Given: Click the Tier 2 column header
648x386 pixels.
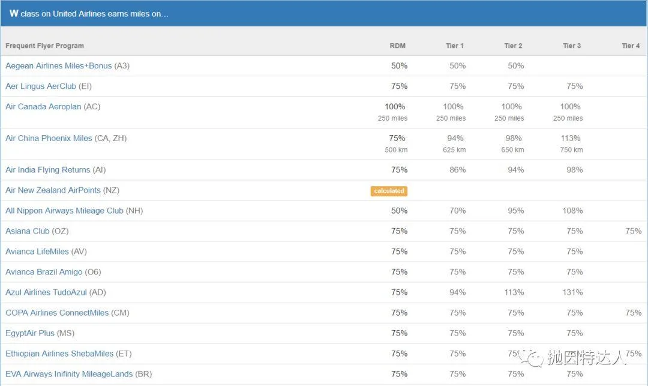Looking at the screenshot, I should click(x=513, y=46).
